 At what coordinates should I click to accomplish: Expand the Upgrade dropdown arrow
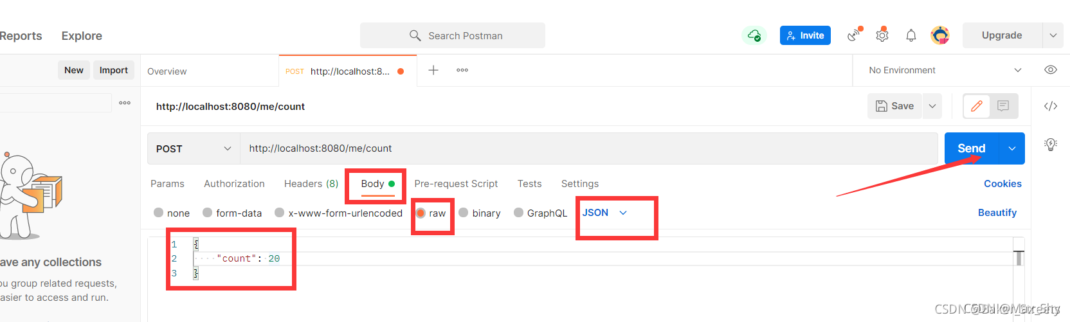(1053, 35)
